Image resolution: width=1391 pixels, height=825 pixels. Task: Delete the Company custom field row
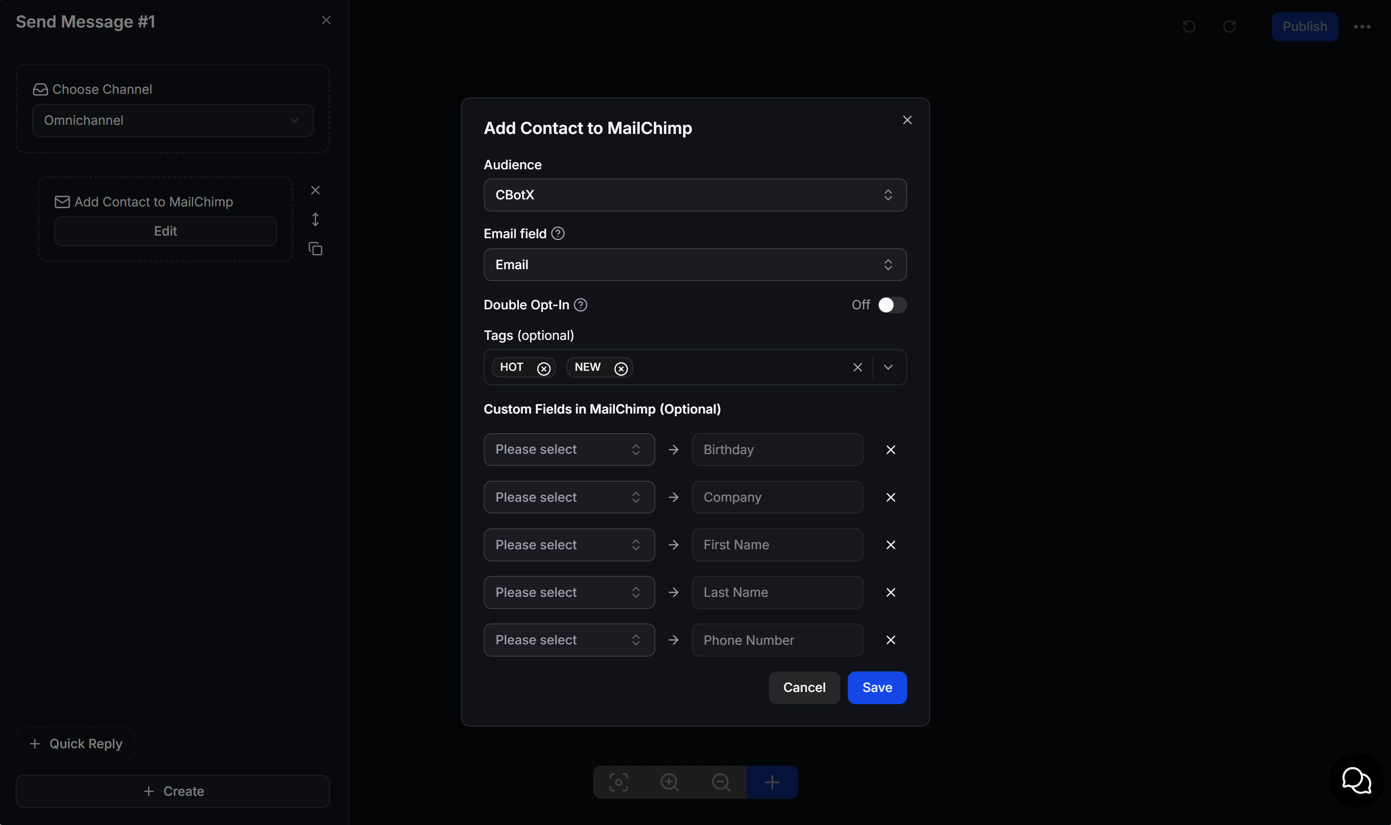tap(890, 497)
